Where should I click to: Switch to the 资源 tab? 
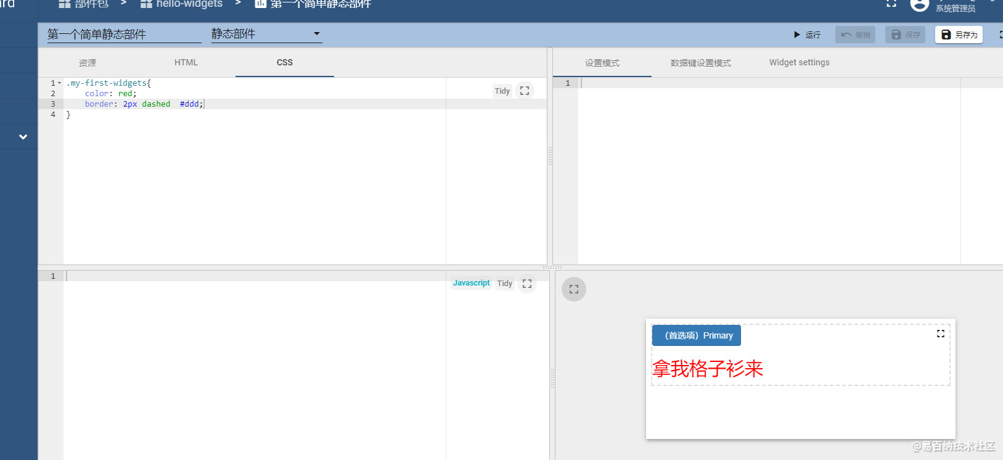[x=88, y=63]
